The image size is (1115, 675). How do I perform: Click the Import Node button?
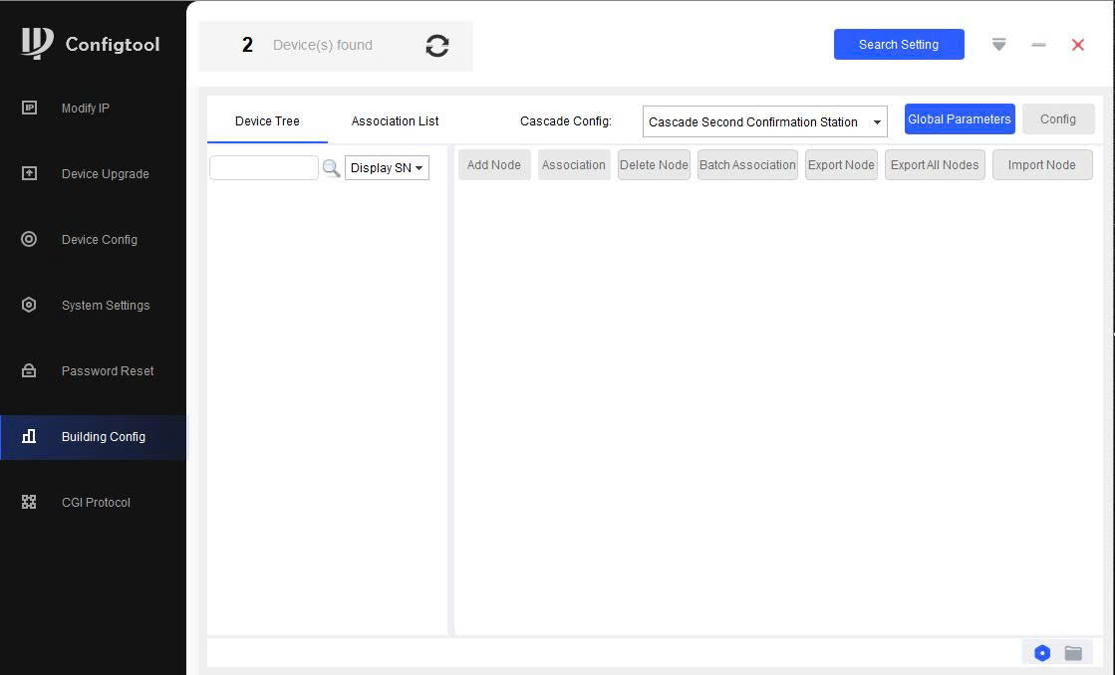pyautogui.click(x=1041, y=165)
